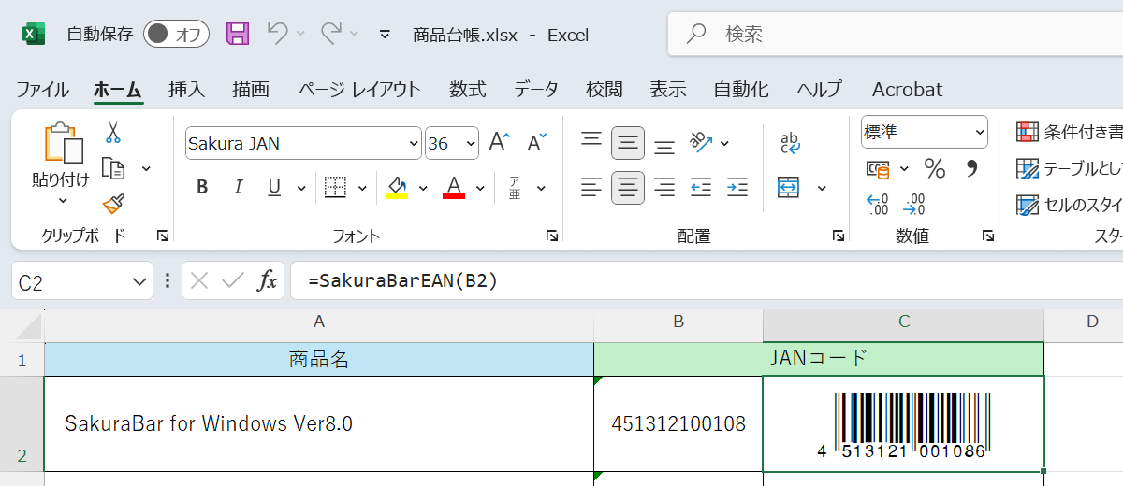The width and height of the screenshot is (1123, 486).
Task: Toggle the AutoSave switch
Action: [176, 35]
